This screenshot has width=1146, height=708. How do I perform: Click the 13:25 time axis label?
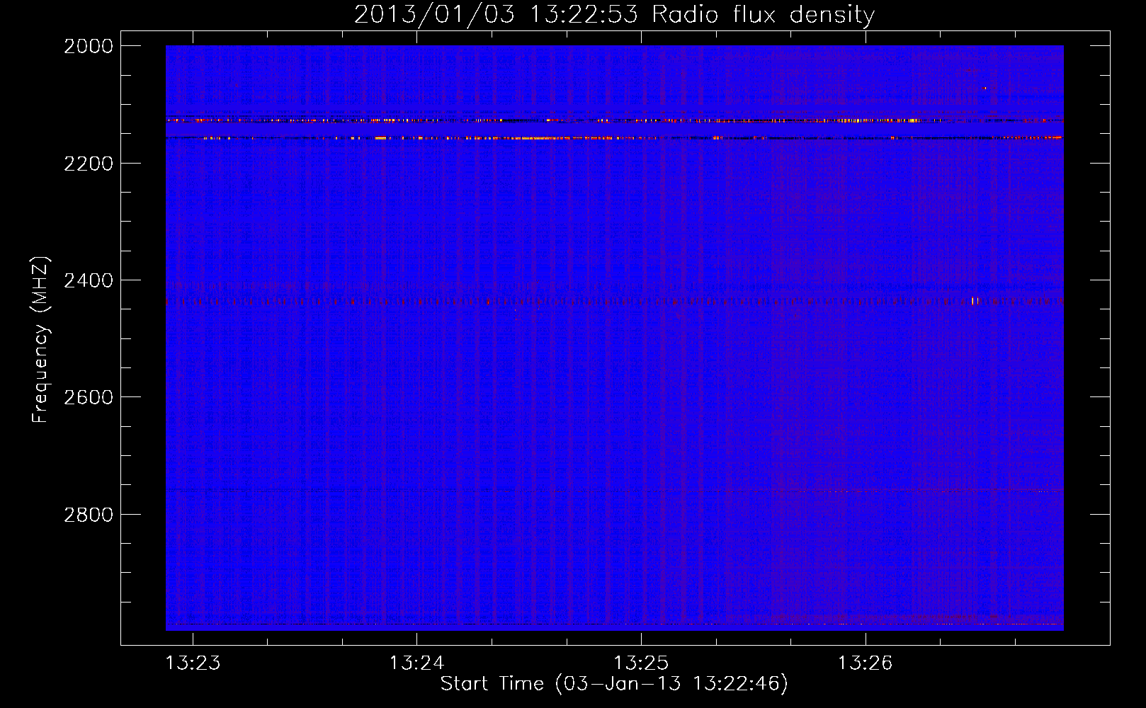pos(641,663)
